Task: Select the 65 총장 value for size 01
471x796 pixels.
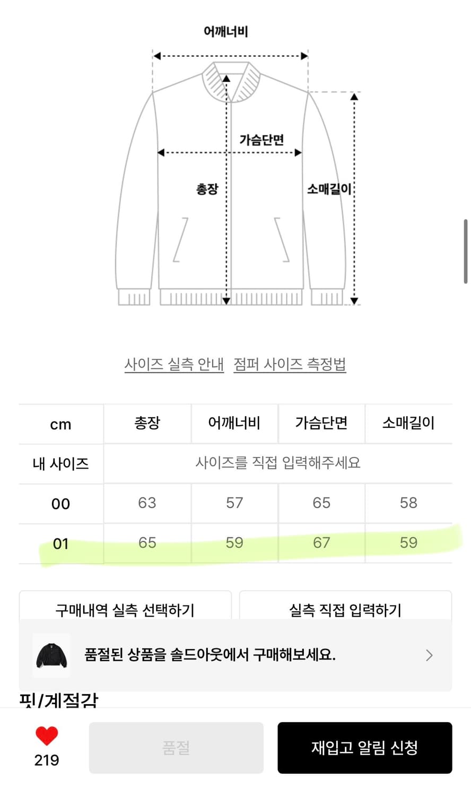Action: click(147, 543)
